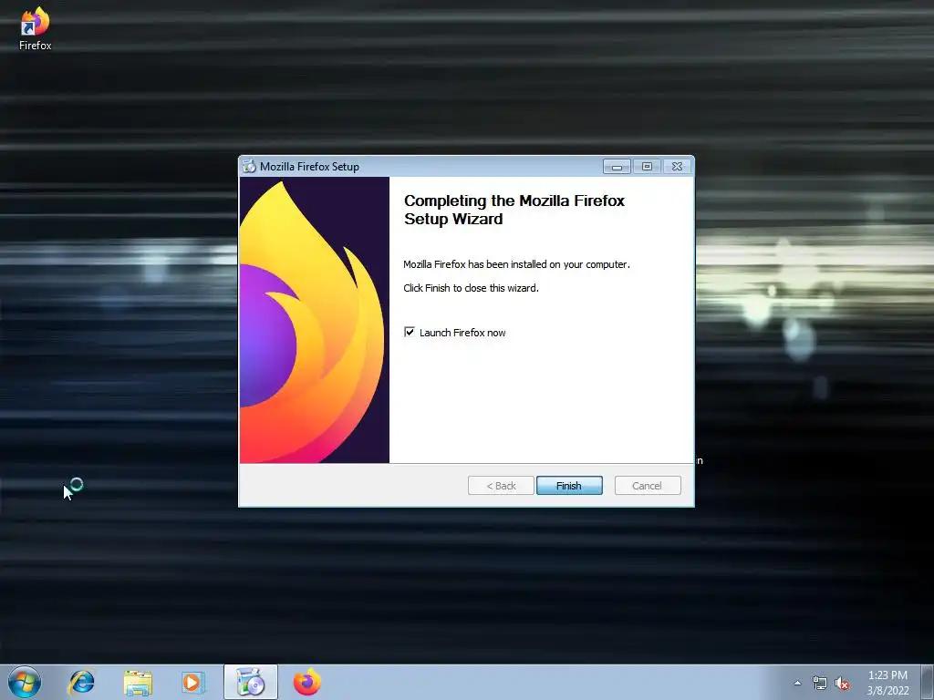Viewport: 934px width, 700px height.
Task: Launch Internet Explorer from the taskbar
Action: pos(81,682)
